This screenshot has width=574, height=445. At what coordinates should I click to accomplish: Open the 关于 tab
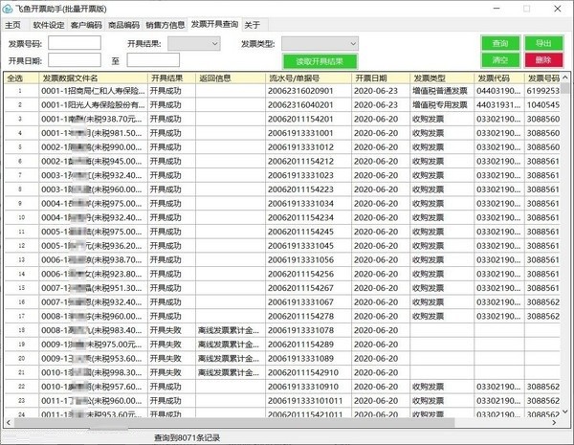tap(252, 25)
